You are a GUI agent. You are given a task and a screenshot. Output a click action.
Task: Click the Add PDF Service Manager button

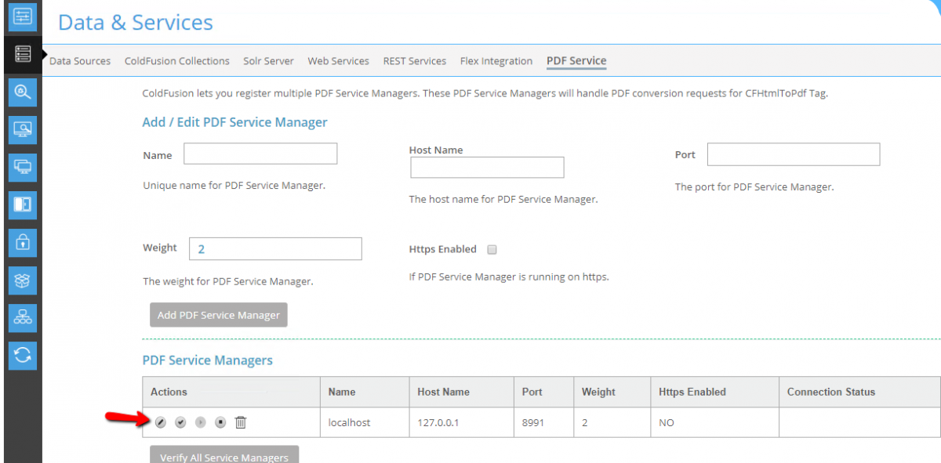tap(219, 315)
